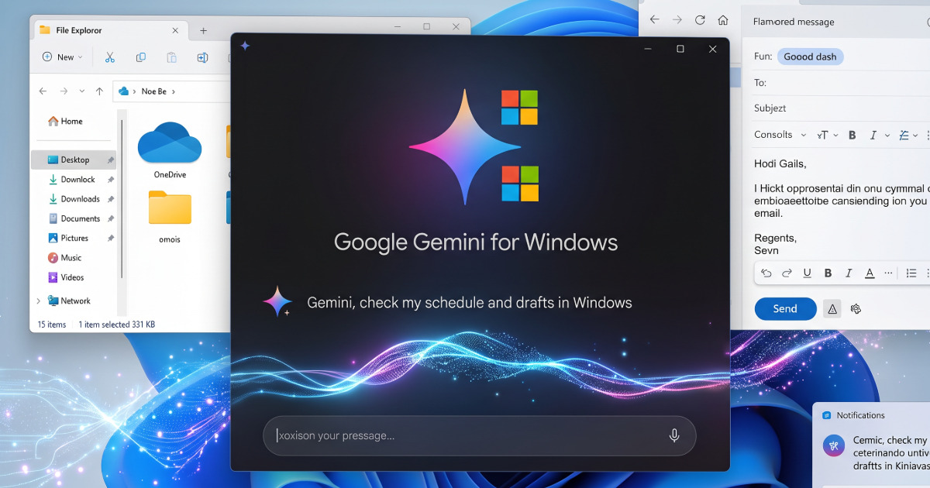Click the Undo arrow in lower email toolbar

click(x=766, y=273)
